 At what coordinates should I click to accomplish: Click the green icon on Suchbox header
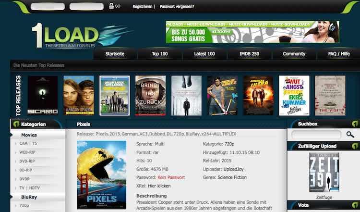click(x=355, y=124)
